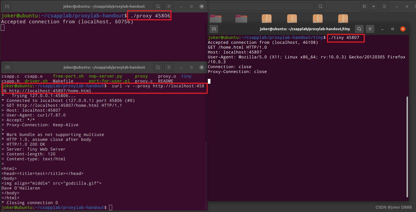Viewport: 416px width, 212px height.
Task: Click 'Proxy-Connection: close' line in tiny terminal
Action: [237, 72]
